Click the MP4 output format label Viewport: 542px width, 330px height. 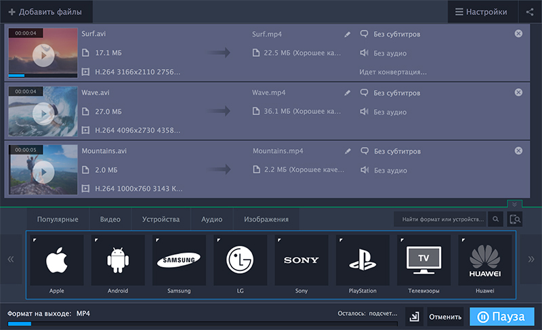[83, 314]
